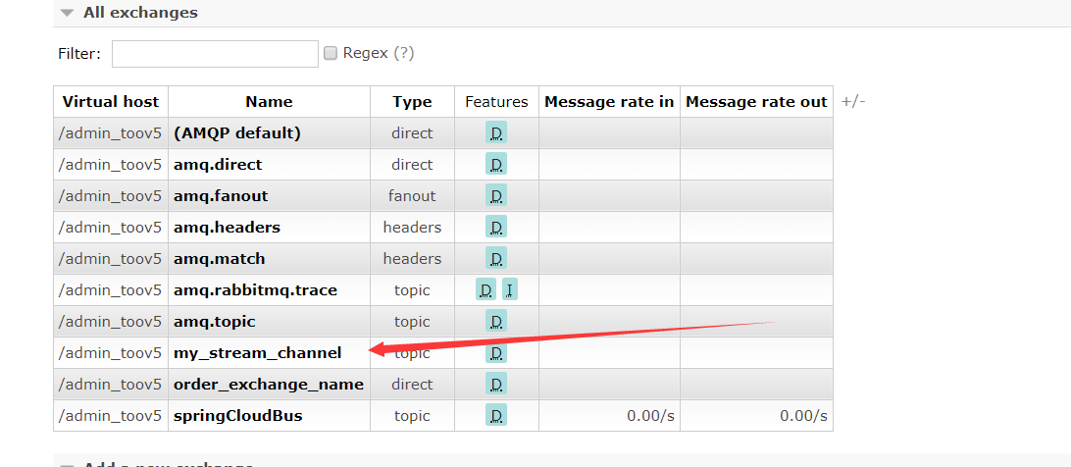Image resolution: width=1071 pixels, height=467 pixels.
Task: Click the D durable badge for (AMQP default)
Action: 496,133
